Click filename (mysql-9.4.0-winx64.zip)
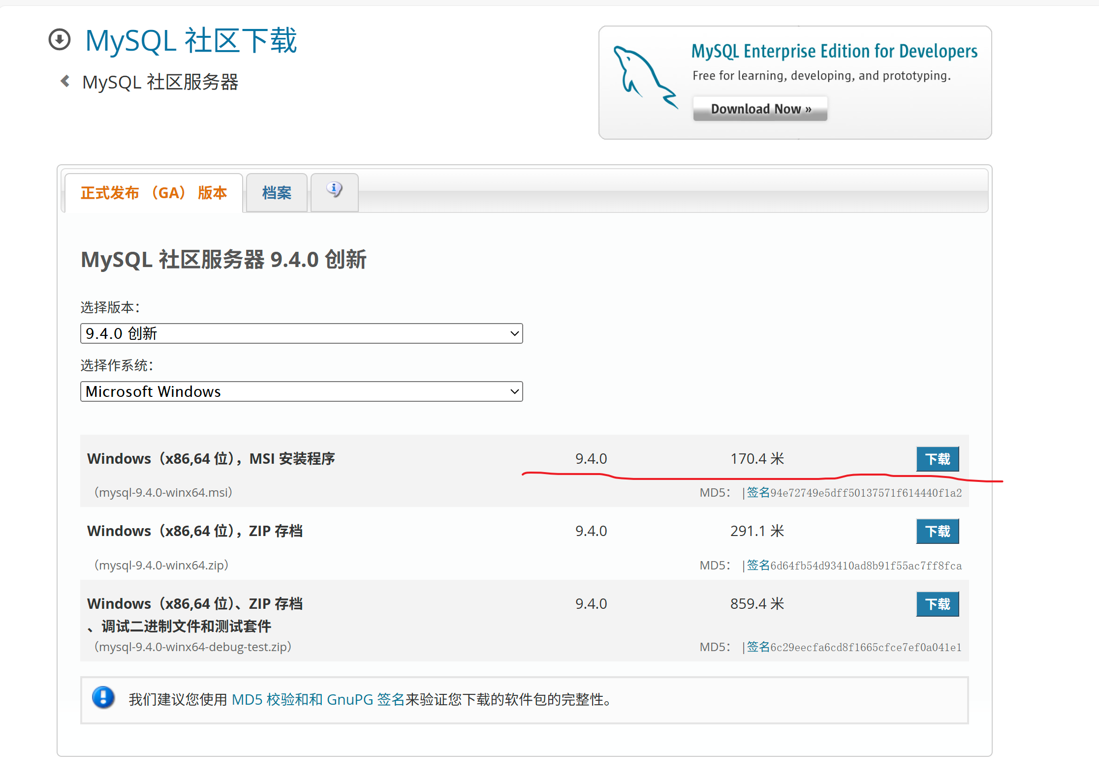1099x776 pixels. click(x=161, y=565)
